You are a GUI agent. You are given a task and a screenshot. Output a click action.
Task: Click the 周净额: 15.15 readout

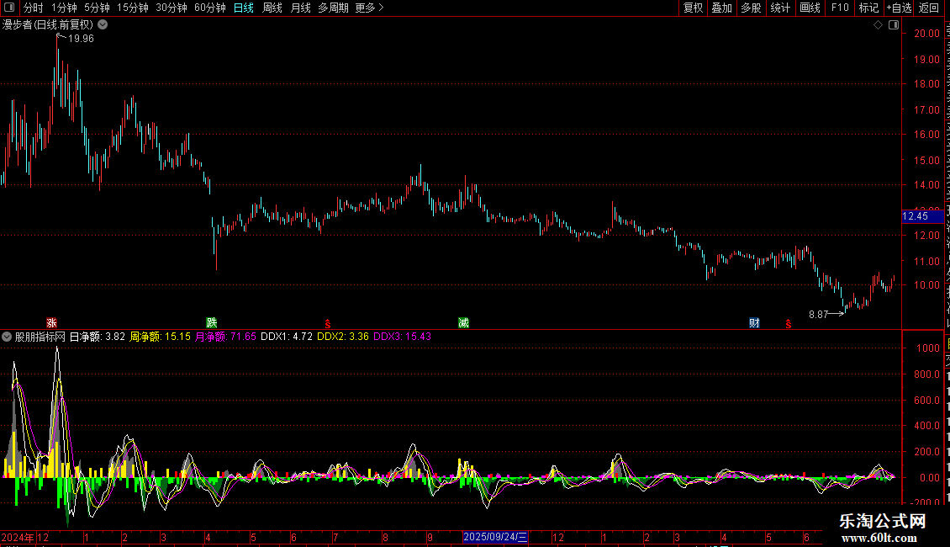(x=160, y=337)
